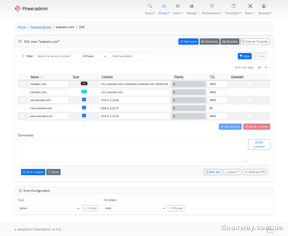Open the Rows per page dropdown
Screen dimensions: 288x236
click(263, 67)
